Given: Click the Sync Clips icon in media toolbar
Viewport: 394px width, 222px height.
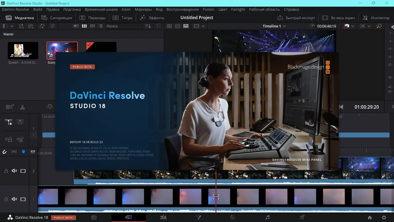Looking at the screenshot, I should pos(42,26).
